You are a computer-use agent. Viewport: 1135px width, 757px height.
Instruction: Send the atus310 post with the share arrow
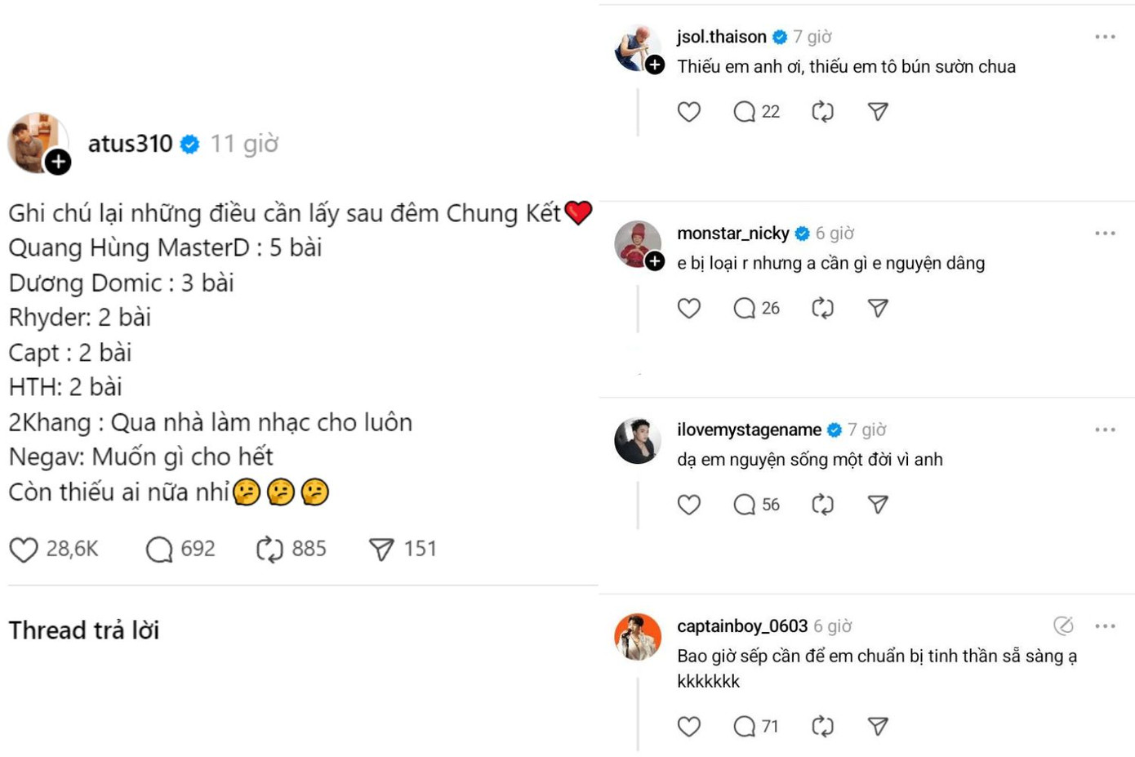tap(381, 549)
